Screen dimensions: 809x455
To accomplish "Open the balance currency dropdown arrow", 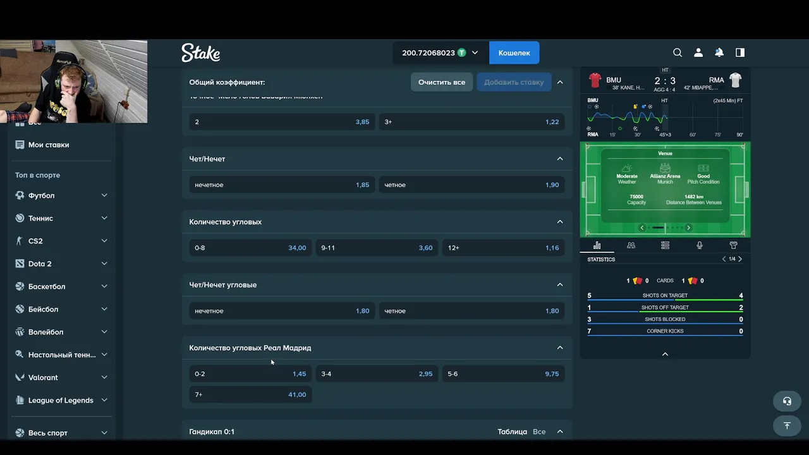I will click(x=475, y=53).
